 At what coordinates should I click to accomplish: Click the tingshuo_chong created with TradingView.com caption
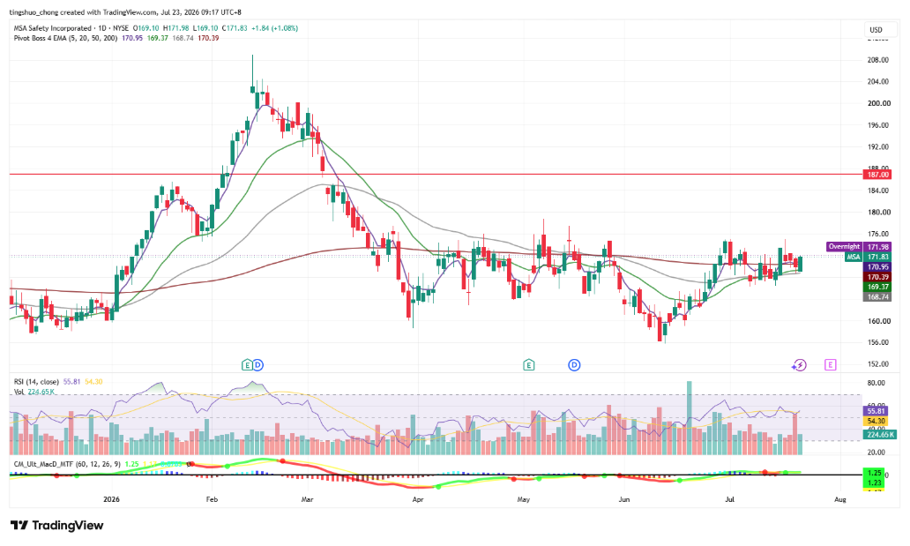tap(125, 12)
